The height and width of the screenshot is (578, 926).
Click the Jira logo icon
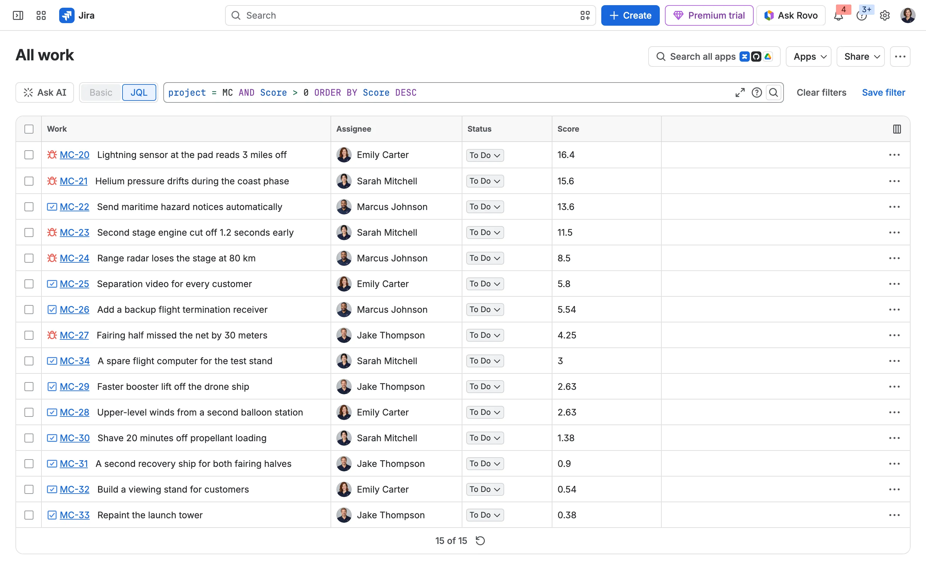pos(67,15)
